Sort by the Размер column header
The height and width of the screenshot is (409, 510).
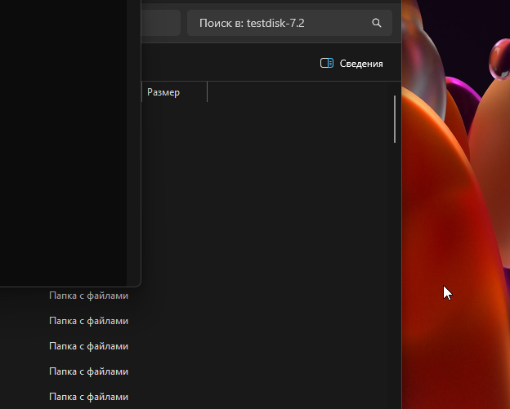pyautogui.click(x=174, y=92)
